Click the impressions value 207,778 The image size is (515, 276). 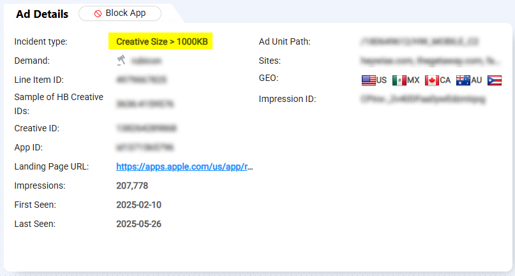point(132,185)
